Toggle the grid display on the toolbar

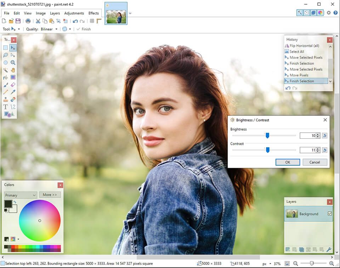click(92, 21)
